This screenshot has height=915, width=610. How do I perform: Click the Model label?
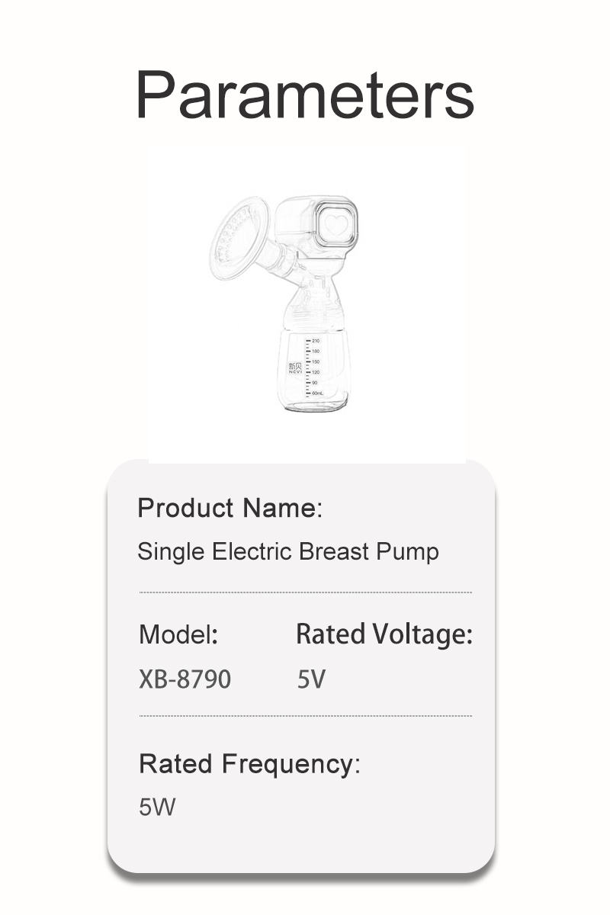178,634
